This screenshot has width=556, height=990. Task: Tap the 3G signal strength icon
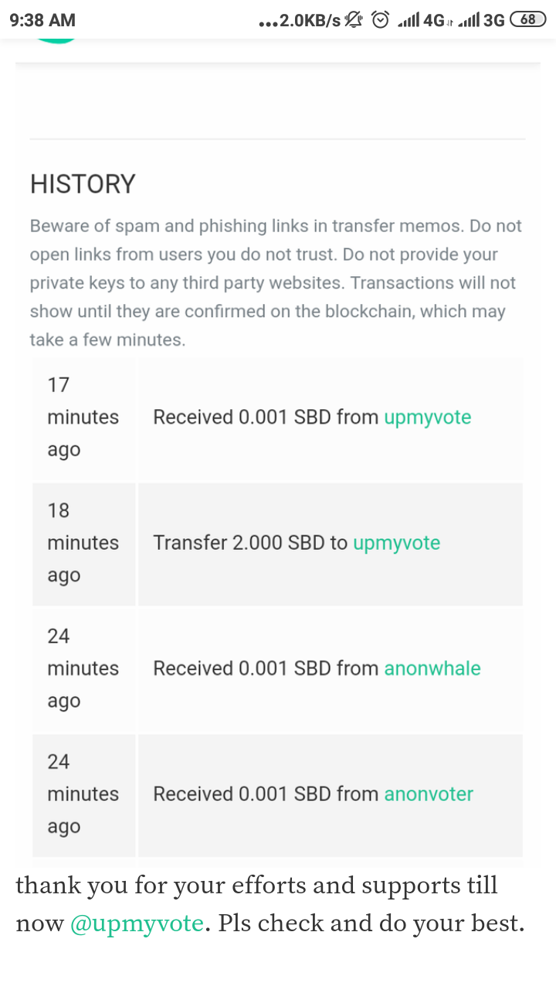pyautogui.click(x=480, y=20)
